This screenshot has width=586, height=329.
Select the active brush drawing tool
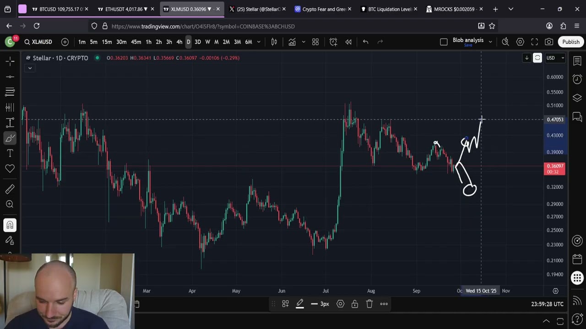pos(10,138)
